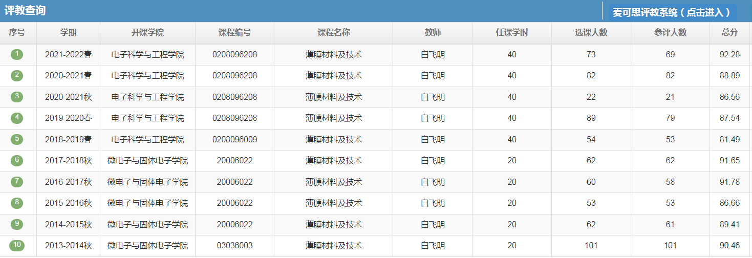Select the green number 3 badge
752x258 pixels.
pyautogui.click(x=17, y=96)
